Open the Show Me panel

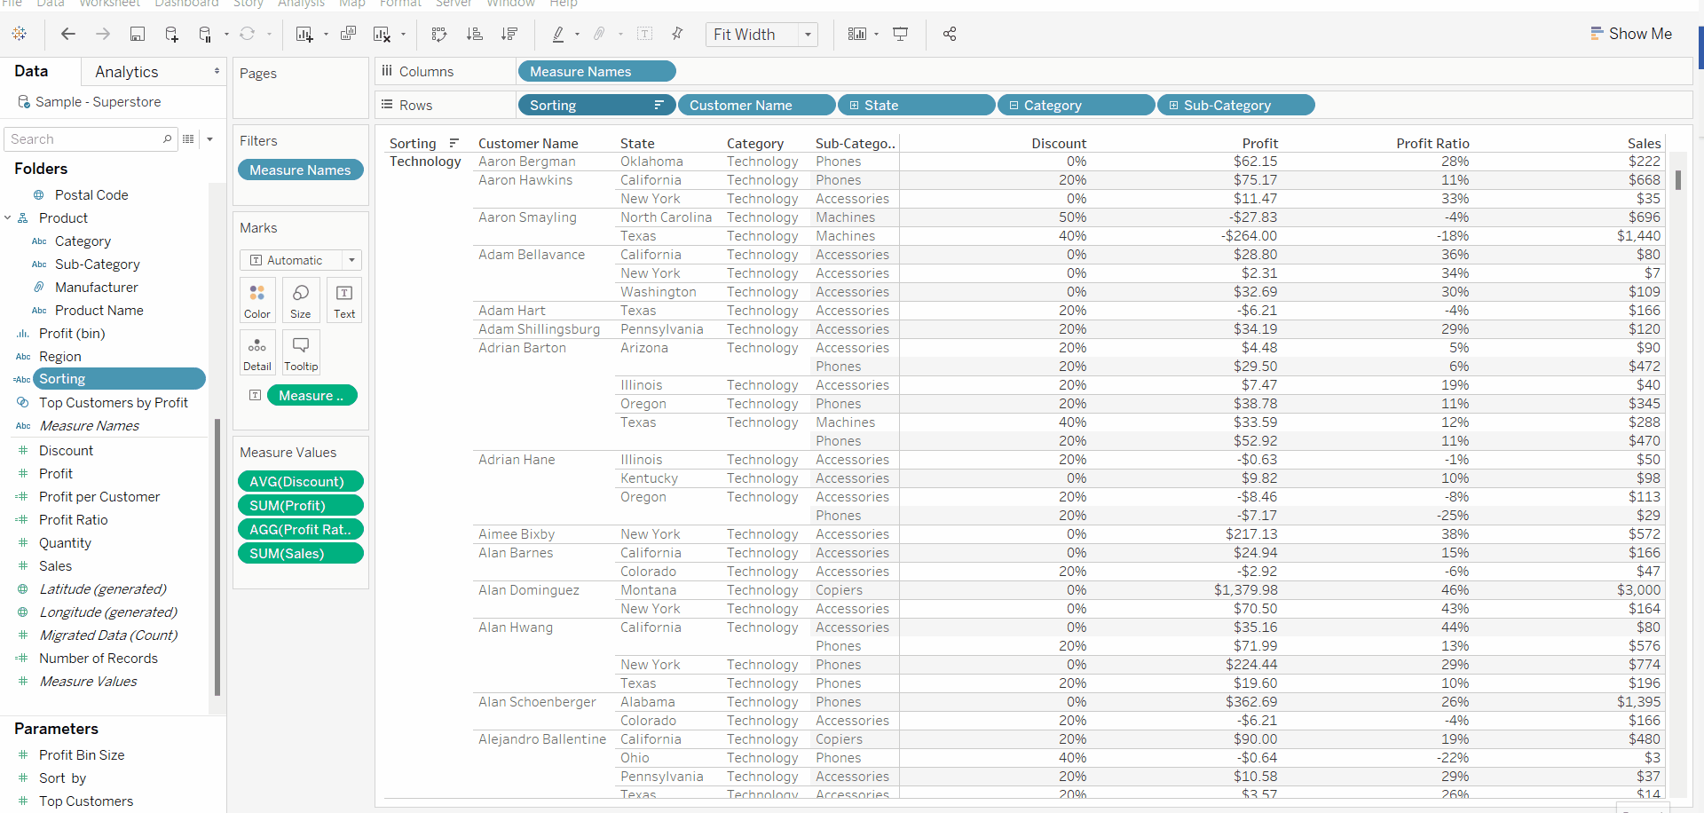1631,34
